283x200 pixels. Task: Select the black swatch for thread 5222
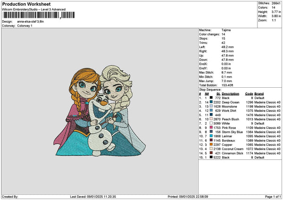click(x=211, y=157)
